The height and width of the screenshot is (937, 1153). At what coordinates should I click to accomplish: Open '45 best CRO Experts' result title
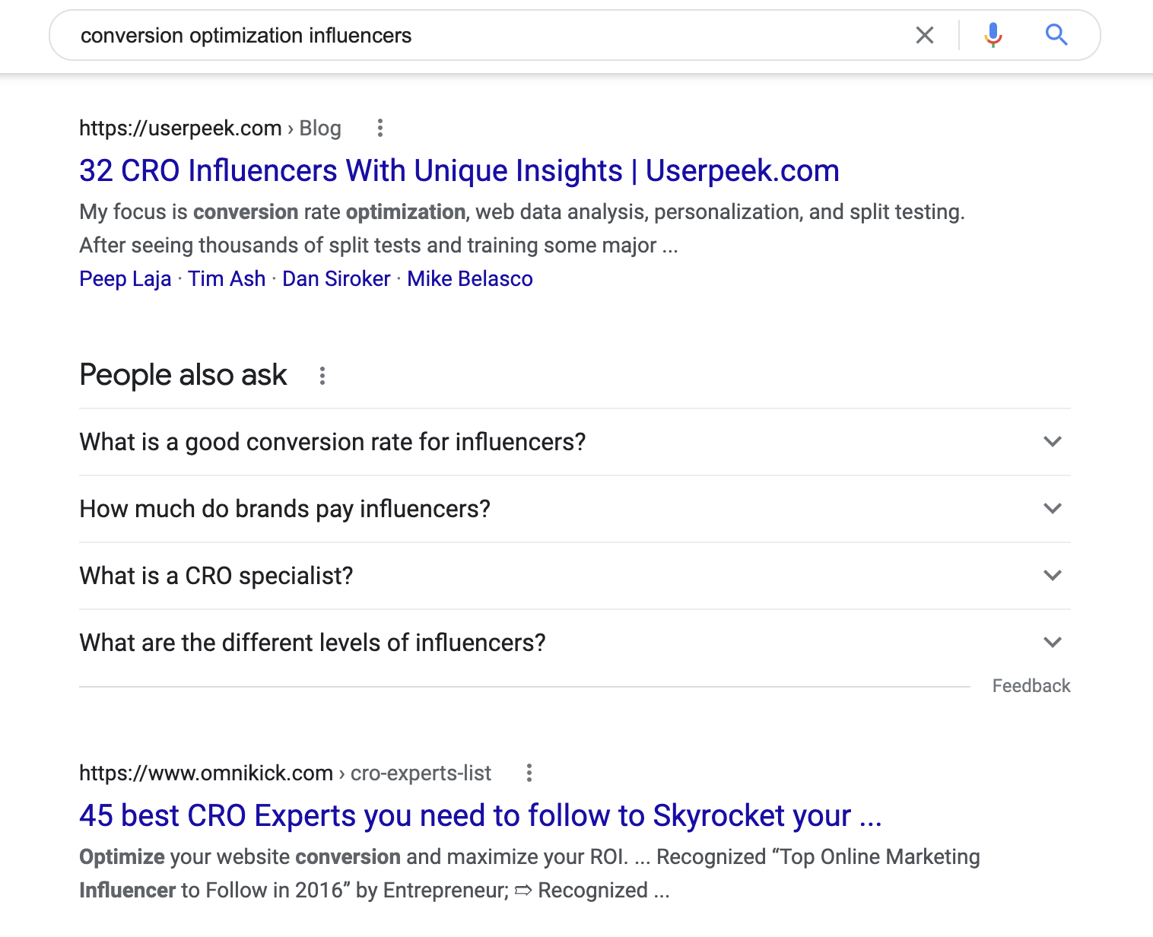tap(481, 815)
